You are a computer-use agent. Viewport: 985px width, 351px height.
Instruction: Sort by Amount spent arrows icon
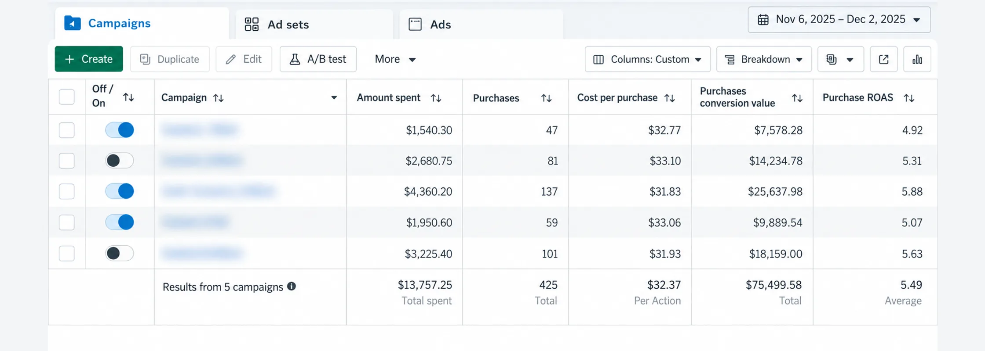click(x=436, y=98)
